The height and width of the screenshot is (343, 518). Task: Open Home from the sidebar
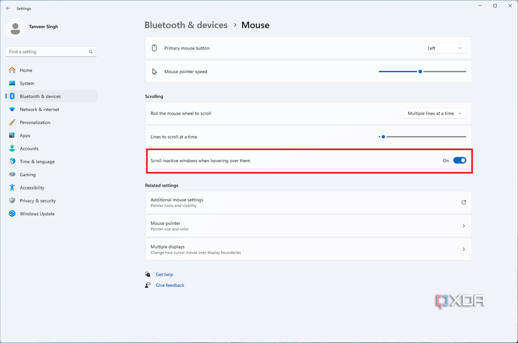[25, 70]
